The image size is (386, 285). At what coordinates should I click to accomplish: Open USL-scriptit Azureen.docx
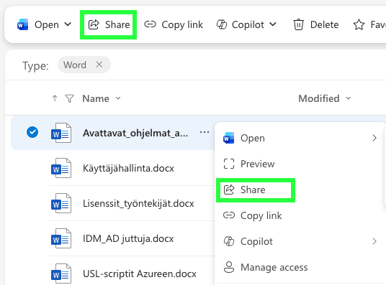tap(140, 274)
